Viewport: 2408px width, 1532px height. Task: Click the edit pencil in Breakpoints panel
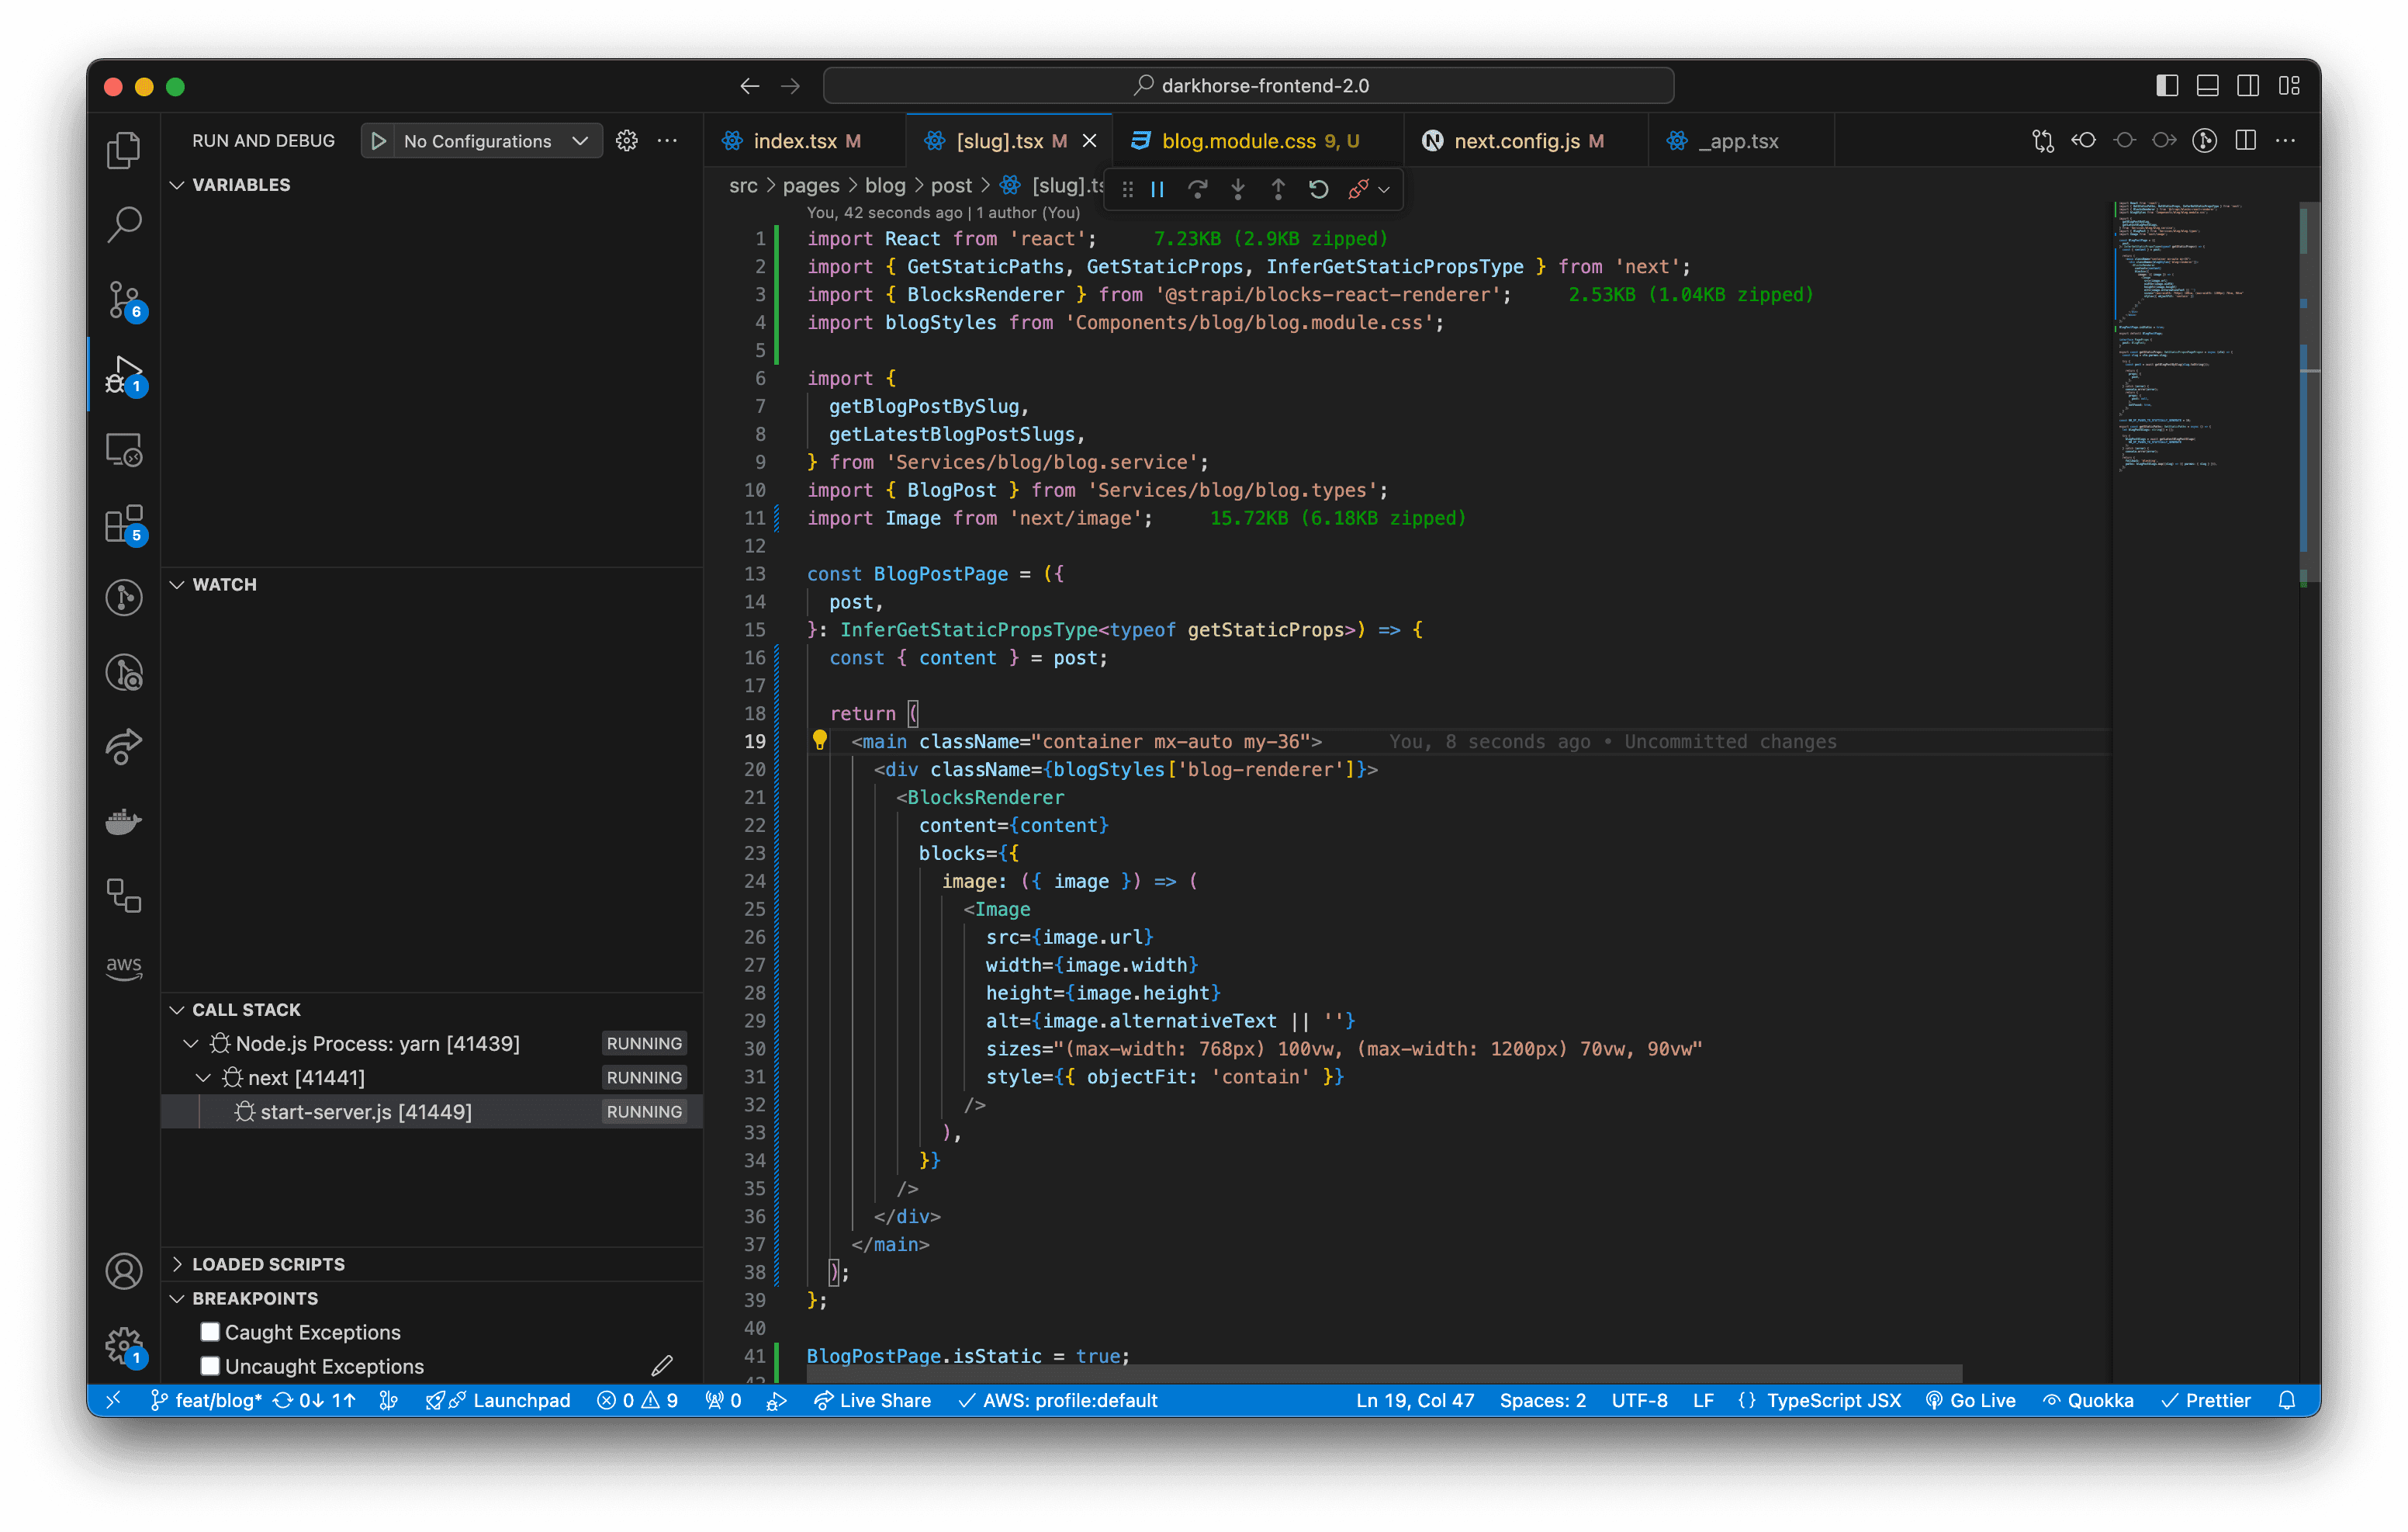[662, 1366]
